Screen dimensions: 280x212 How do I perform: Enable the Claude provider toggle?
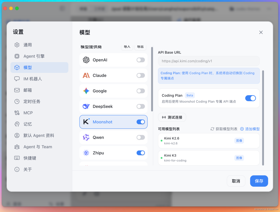pos(141,75)
